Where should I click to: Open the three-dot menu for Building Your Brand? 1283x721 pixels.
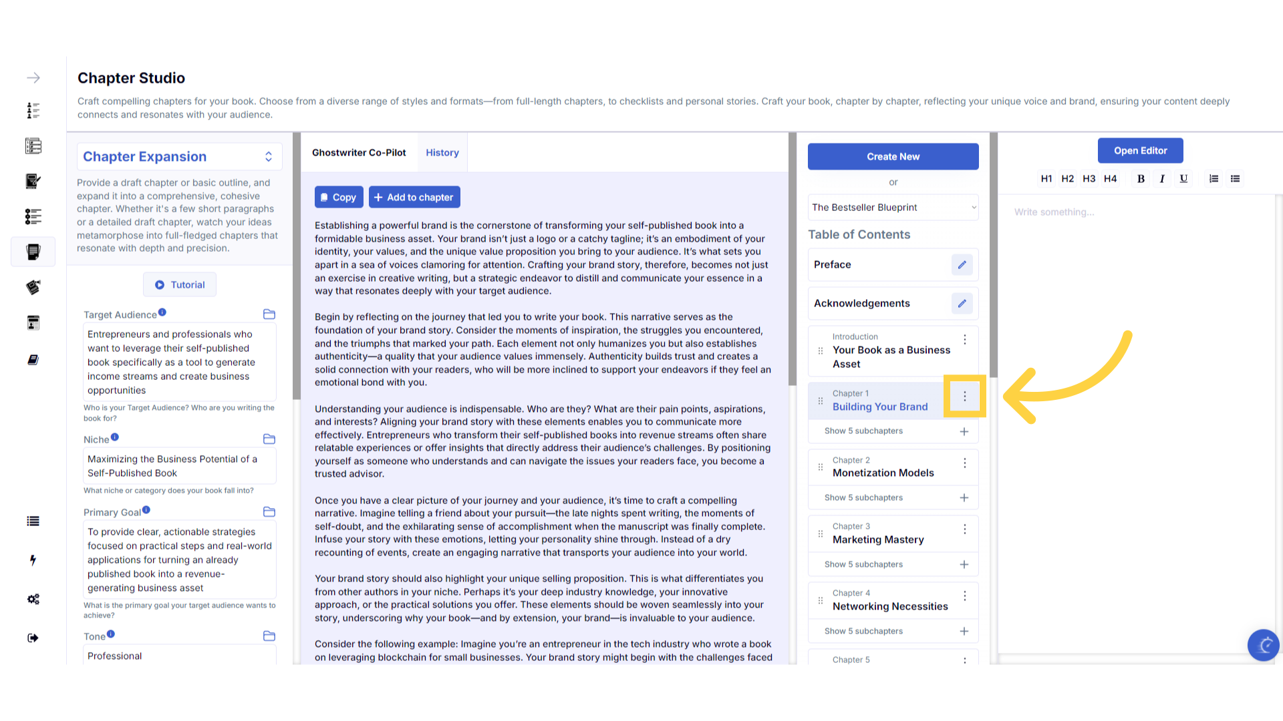pos(964,397)
